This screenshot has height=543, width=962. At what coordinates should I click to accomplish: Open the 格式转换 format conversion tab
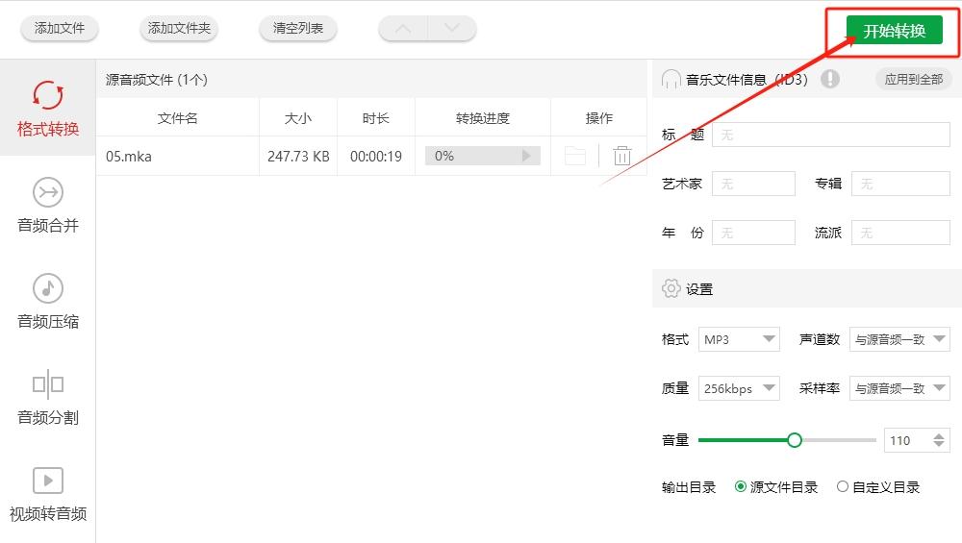point(48,108)
